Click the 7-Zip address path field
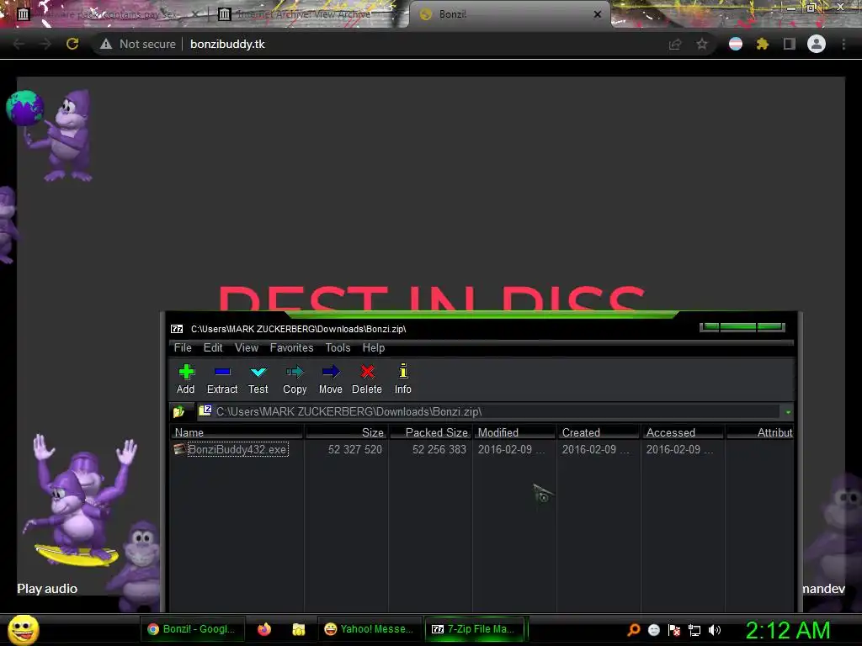 click(488, 411)
